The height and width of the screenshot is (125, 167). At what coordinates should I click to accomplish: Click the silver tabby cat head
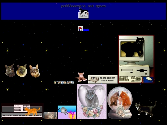(x=35, y=71)
